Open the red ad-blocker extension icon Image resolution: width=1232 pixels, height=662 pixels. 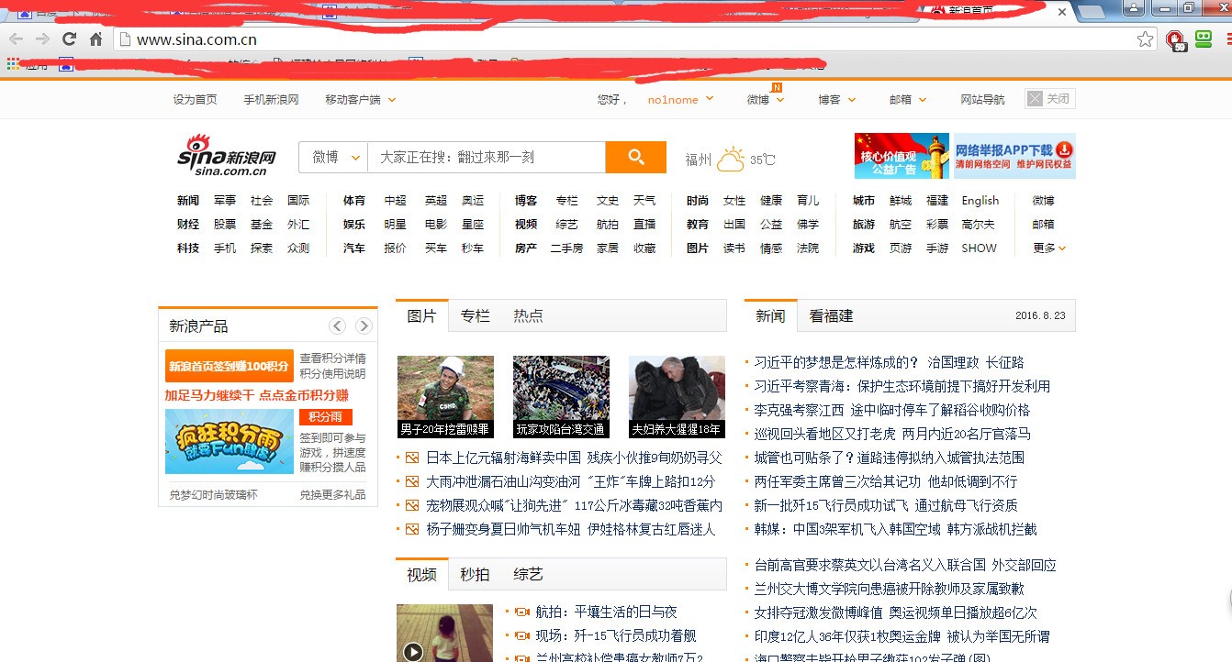(1175, 39)
